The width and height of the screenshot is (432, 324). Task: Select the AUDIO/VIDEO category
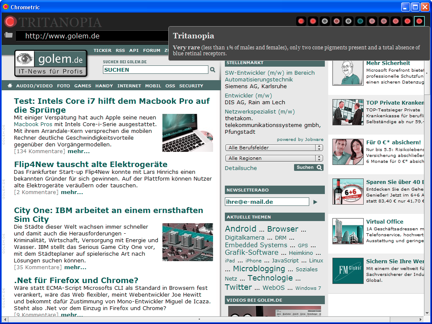coord(35,86)
